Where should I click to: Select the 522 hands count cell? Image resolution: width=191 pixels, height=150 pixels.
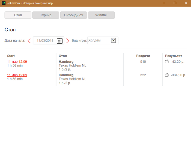tap(143, 75)
